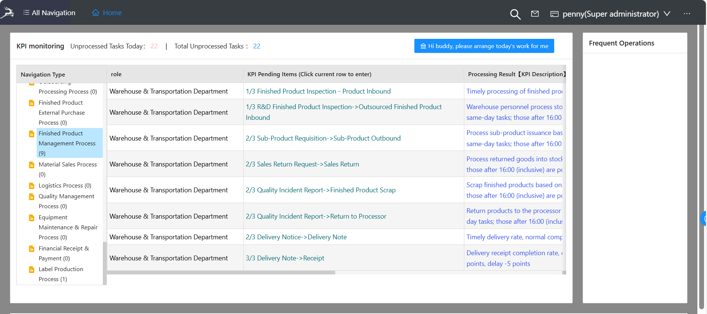Open 3/3 Delivery Note->Receipt link
Image resolution: width=707 pixels, height=314 pixels.
(285, 258)
